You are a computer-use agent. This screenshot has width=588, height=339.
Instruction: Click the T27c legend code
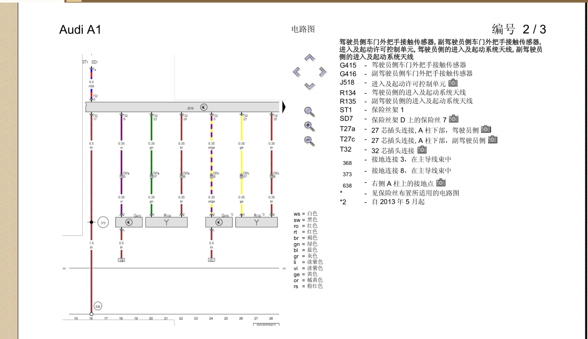[347, 139]
